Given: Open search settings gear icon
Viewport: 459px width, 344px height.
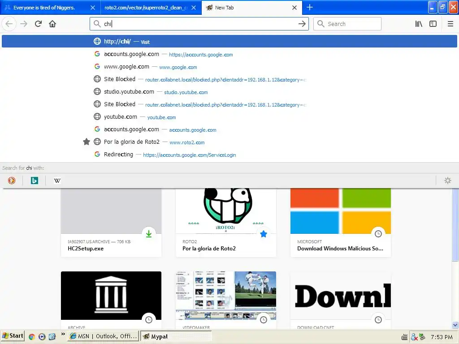Looking at the screenshot, I should click(448, 181).
